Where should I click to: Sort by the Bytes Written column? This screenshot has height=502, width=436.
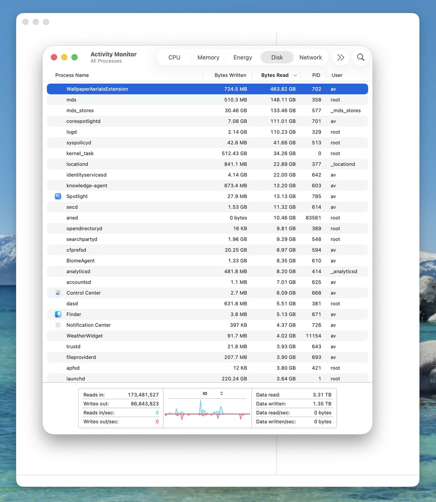(x=230, y=75)
